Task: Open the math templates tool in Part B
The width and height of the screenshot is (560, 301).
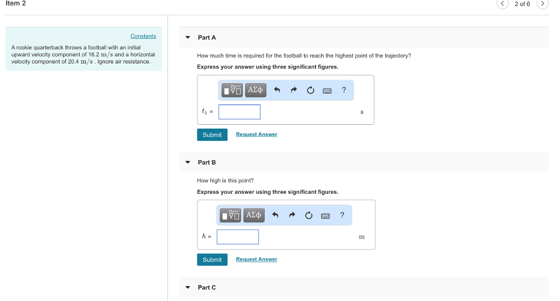Action: 231,215
